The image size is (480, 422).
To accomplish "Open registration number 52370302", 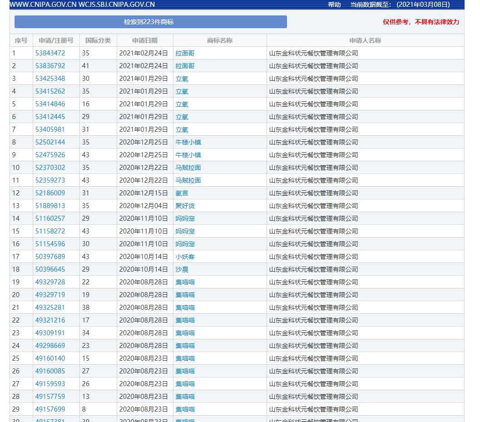I will (x=50, y=168).
